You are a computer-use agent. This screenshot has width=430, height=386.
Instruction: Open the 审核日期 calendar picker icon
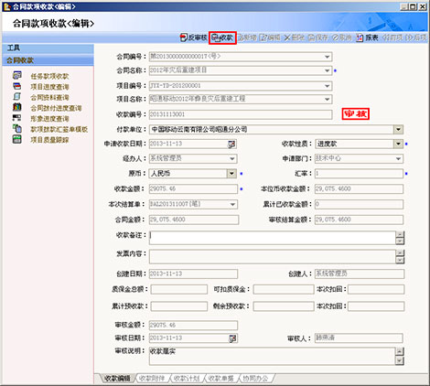pyautogui.click(x=232, y=338)
